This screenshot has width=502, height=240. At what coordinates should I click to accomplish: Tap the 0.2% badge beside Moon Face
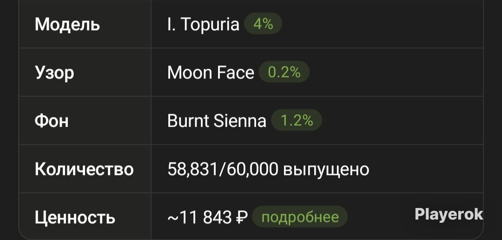[x=284, y=72]
